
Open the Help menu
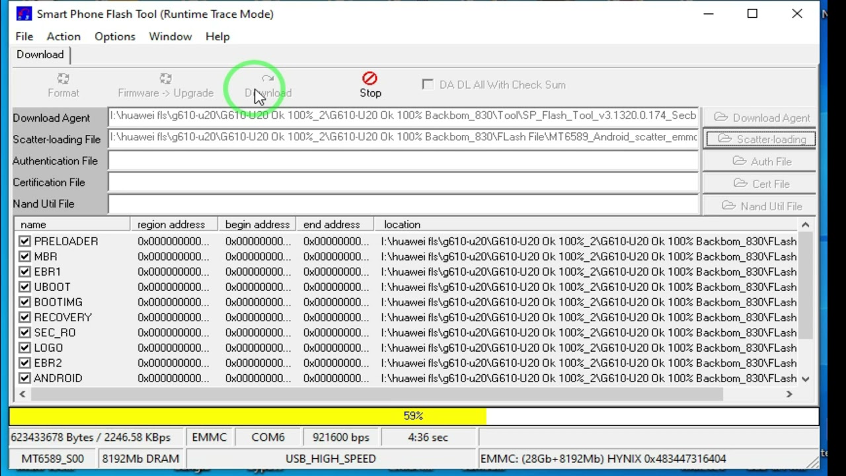click(x=217, y=36)
